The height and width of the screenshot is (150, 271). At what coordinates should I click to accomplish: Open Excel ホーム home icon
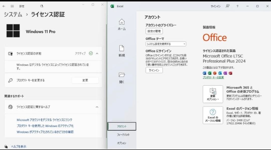[122, 22]
